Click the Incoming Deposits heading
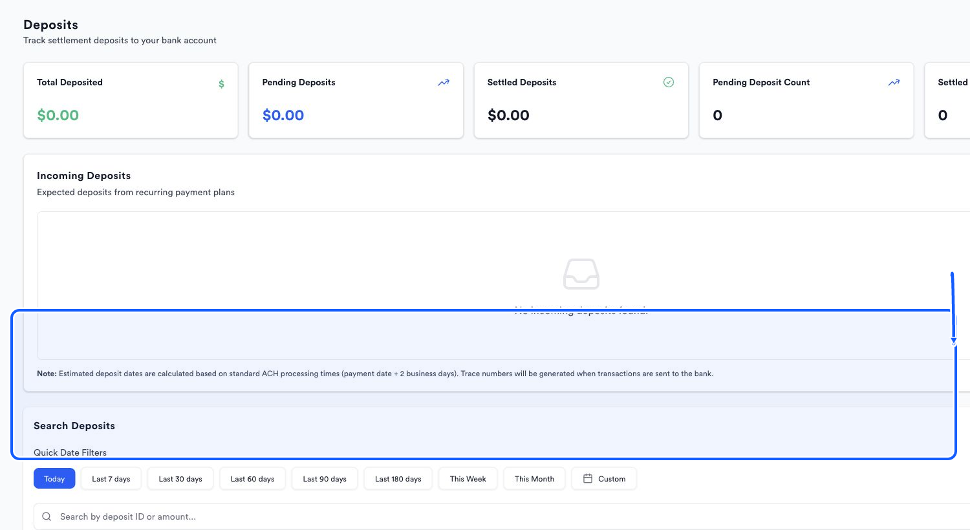 coord(83,176)
